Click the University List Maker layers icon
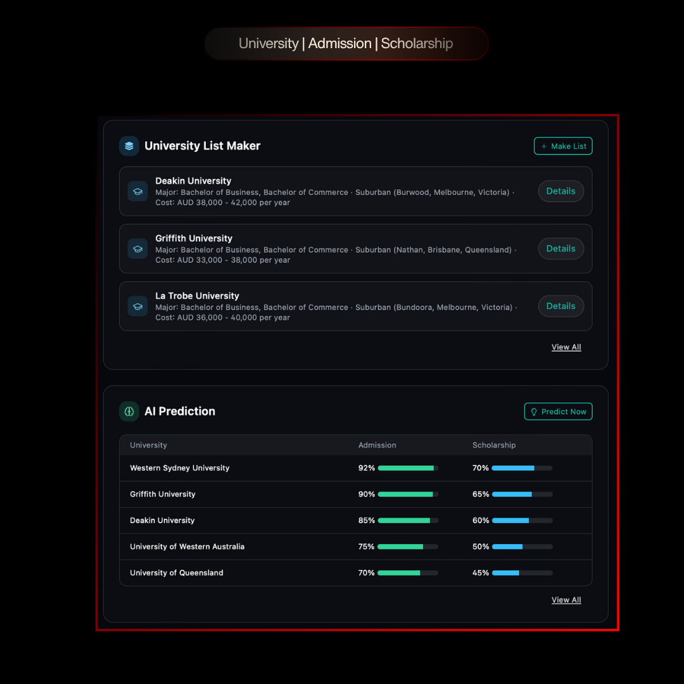The width and height of the screenshot is (684, 684). click(129, 146)
